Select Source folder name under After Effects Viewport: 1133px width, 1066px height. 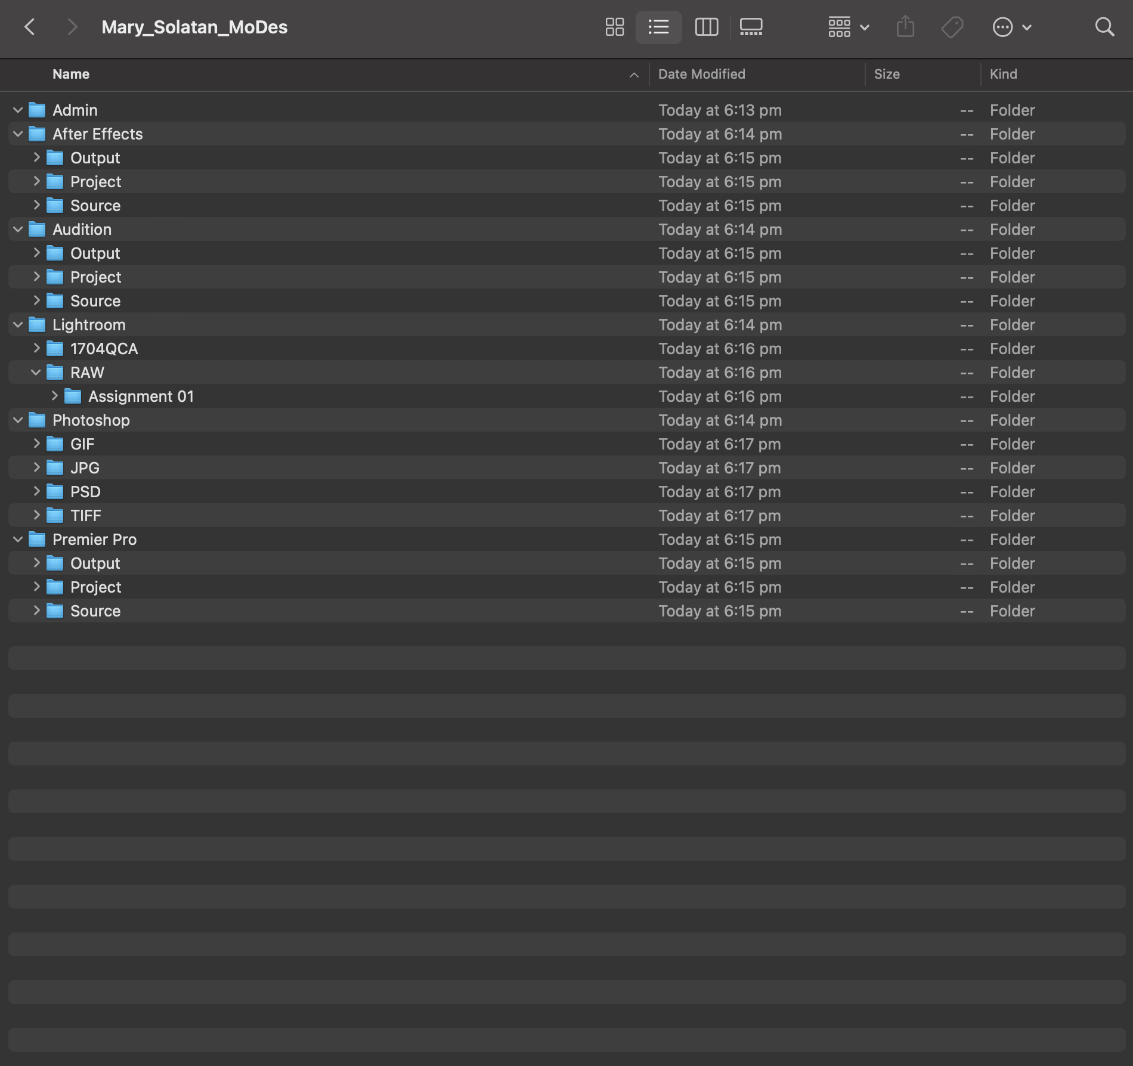[95, 206]
